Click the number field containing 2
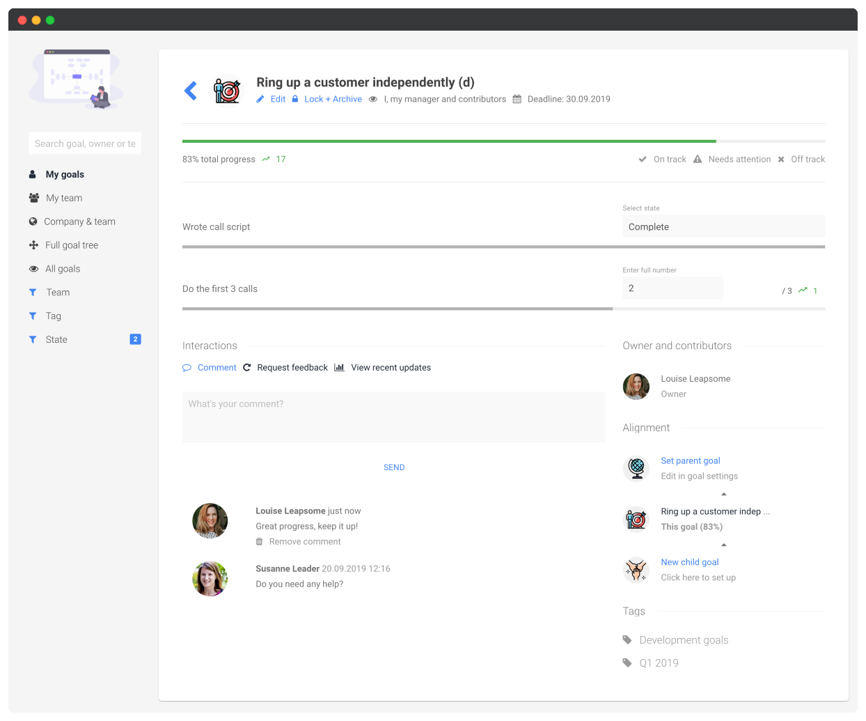The height and width of the screenshot is (721, 866). (x=672, y=288)
